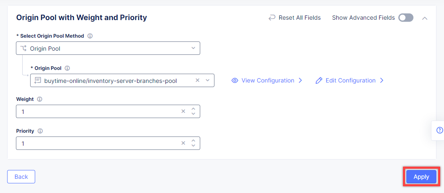
Task: Clear the Weight field value
Action: tap(183, 111)
